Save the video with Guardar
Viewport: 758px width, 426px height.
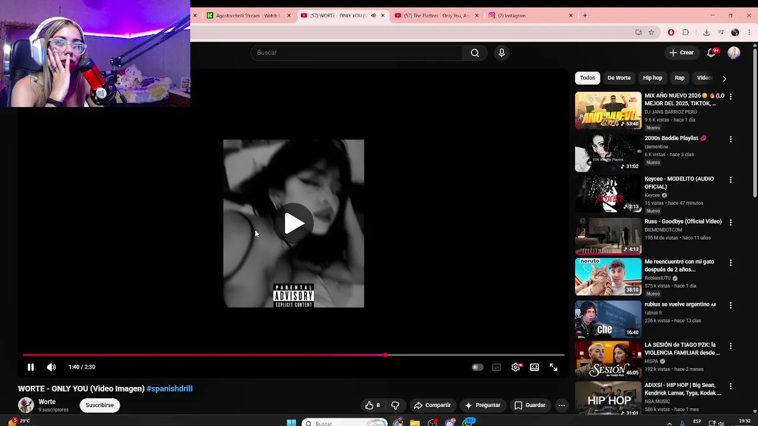[x=529, y=405]
